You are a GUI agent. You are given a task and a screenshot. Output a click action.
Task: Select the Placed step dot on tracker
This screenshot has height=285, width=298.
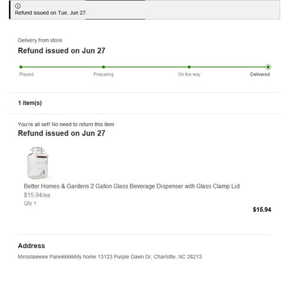(x=21, y=67)
